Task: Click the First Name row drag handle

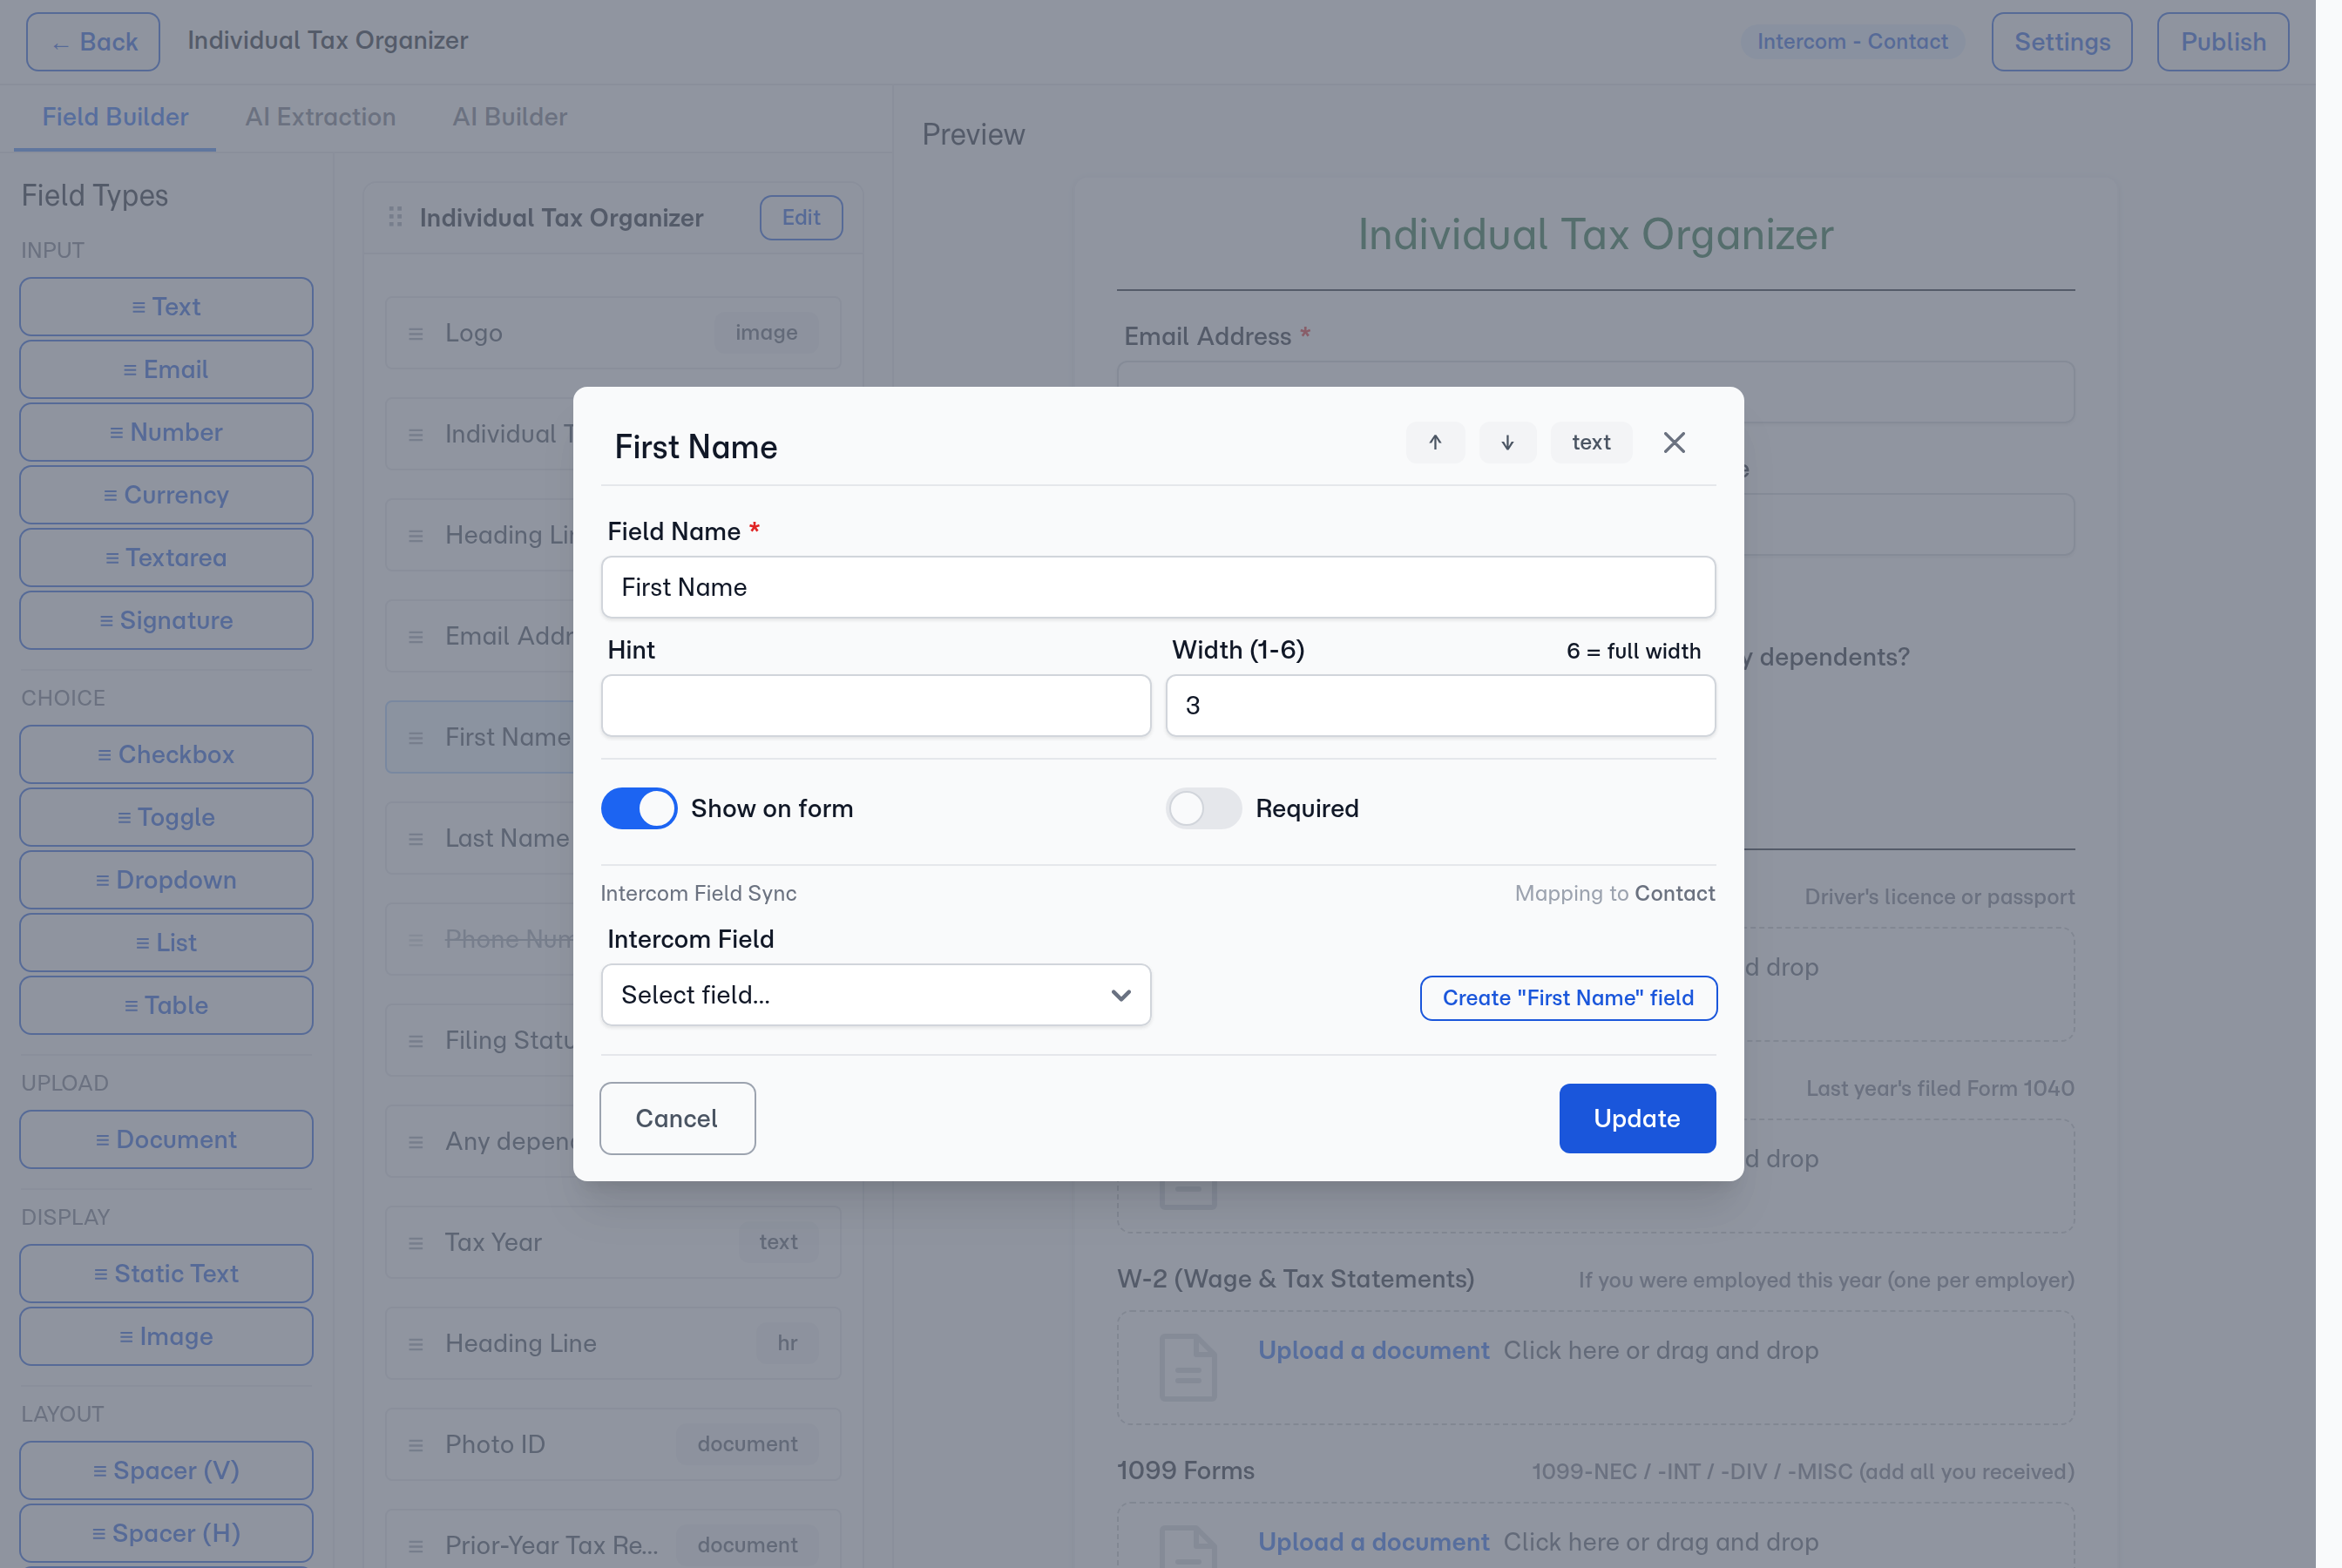Action: [416, 738]
